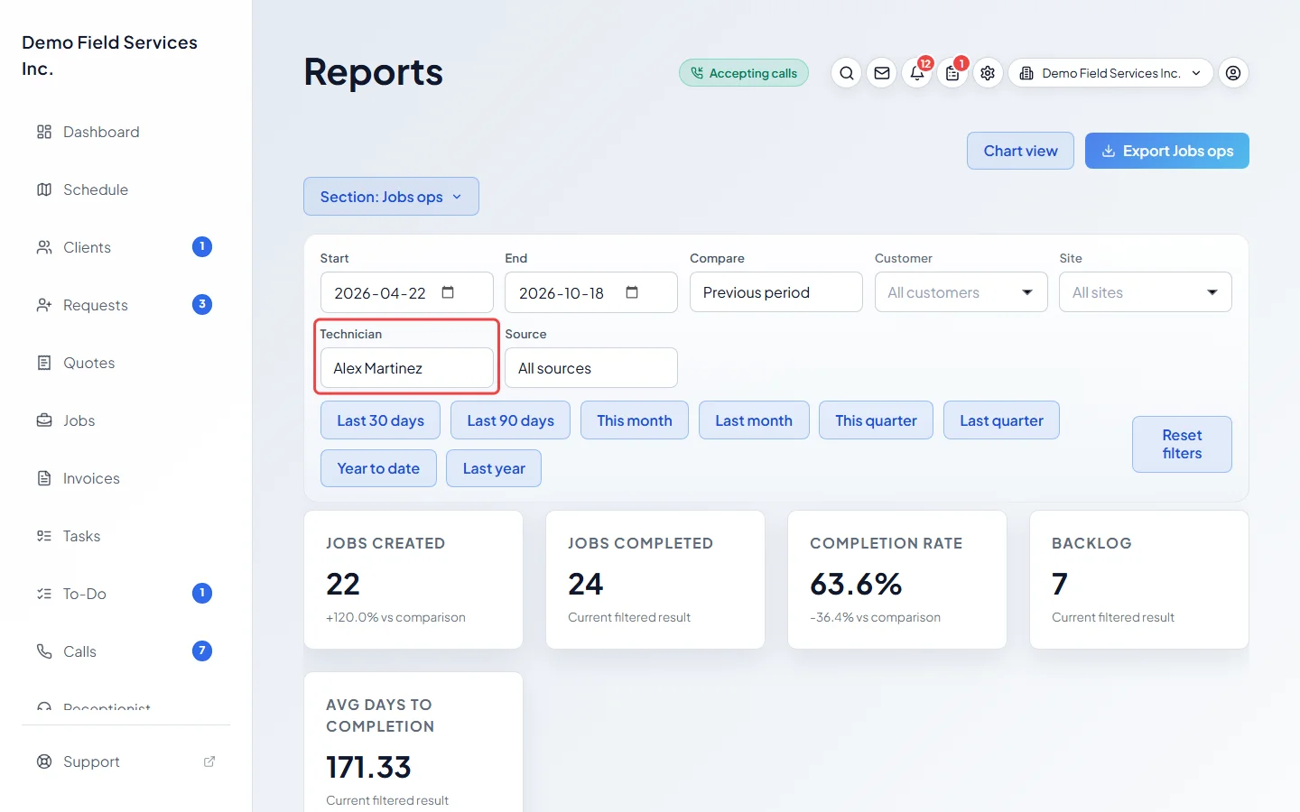Click the Requests icon in sidebar
This screenshot has height=812, width=1300.
(x=44, y=305)
